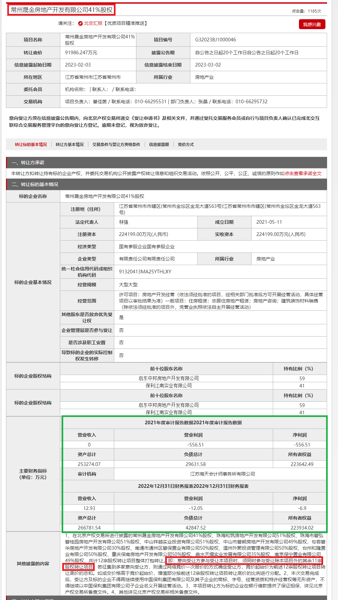Switch to 转让方基本情况 tab
The width and height of the screenshot is (338, 600).
(x=70, y=145)
